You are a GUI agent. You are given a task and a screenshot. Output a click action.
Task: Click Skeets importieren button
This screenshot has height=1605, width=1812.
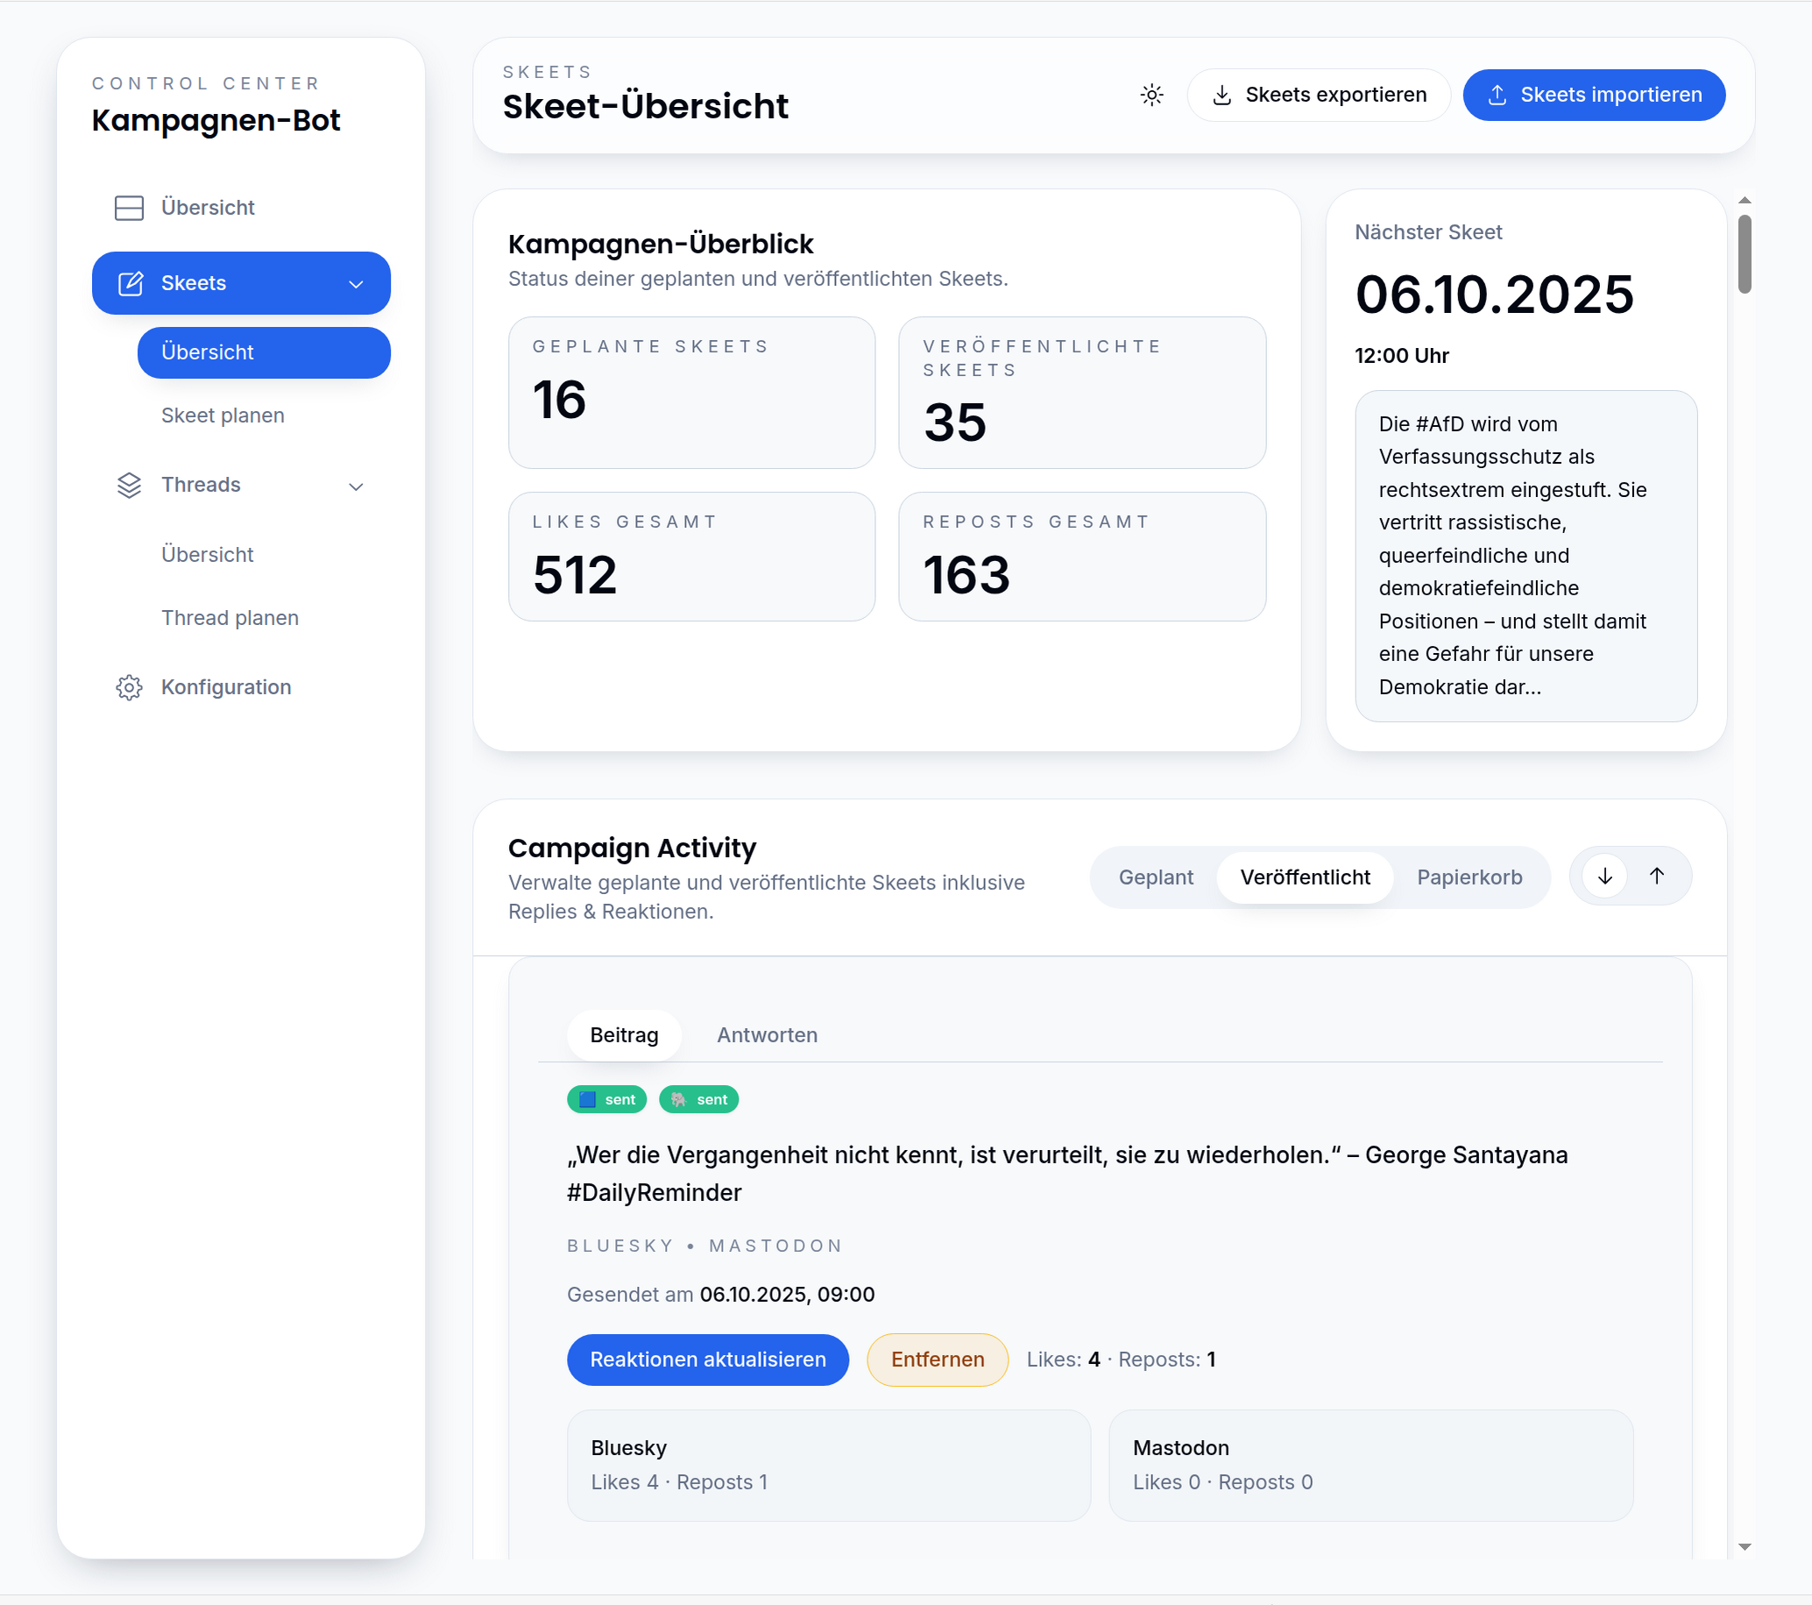click(1593, 95)
